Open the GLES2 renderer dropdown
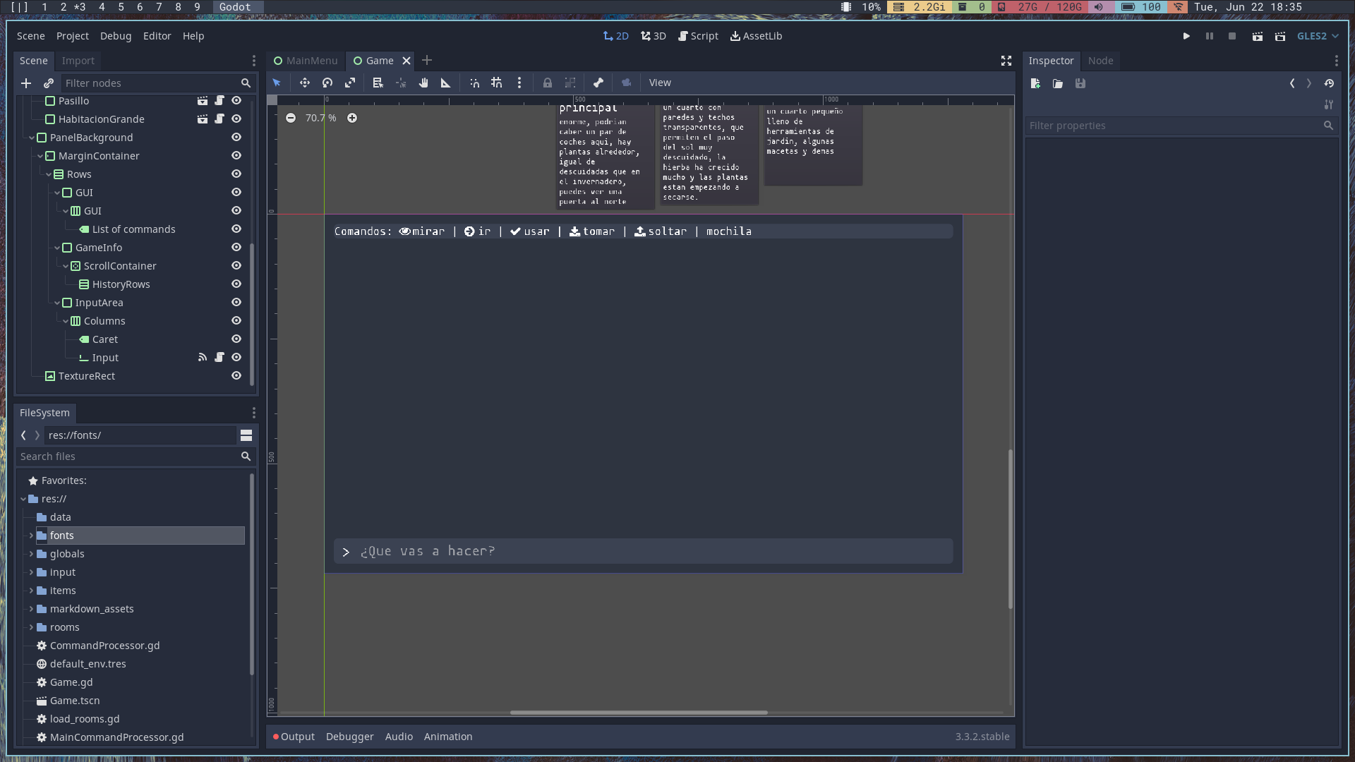The height and width of the screenshot is (762, 1355). [x=1317, y=36]
